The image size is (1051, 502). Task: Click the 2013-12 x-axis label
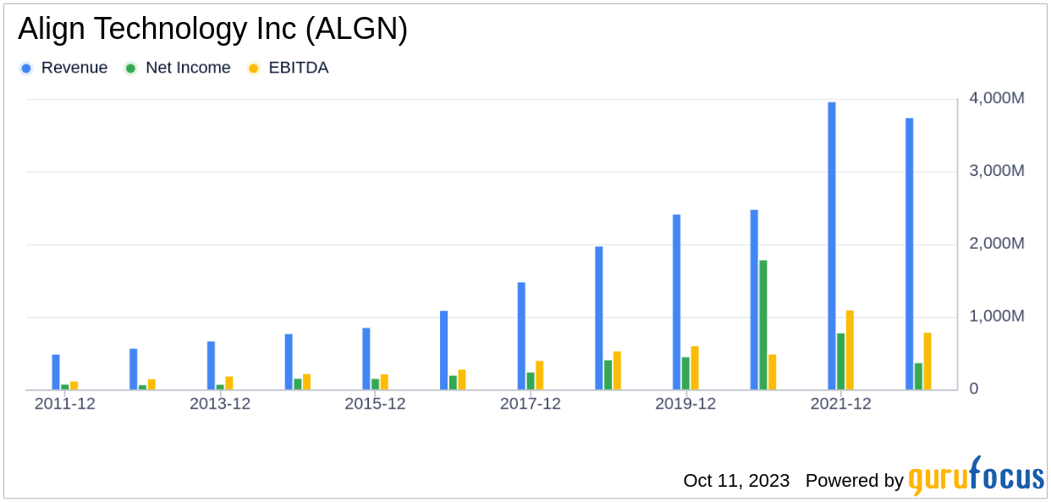220,405
